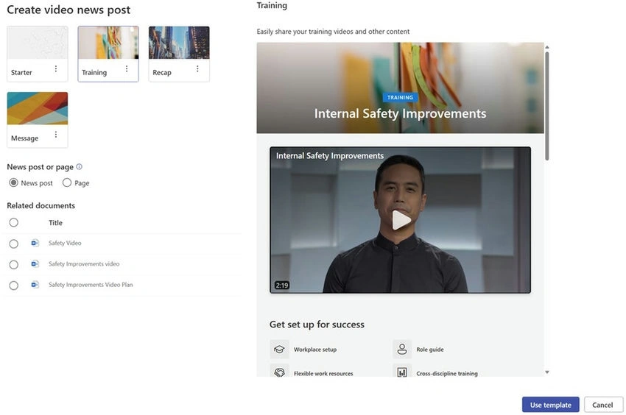Select the Page radio button
Image resolution: width=626 pixels, height=415 pixels.
pyautogui.click(x=67, y=182)
